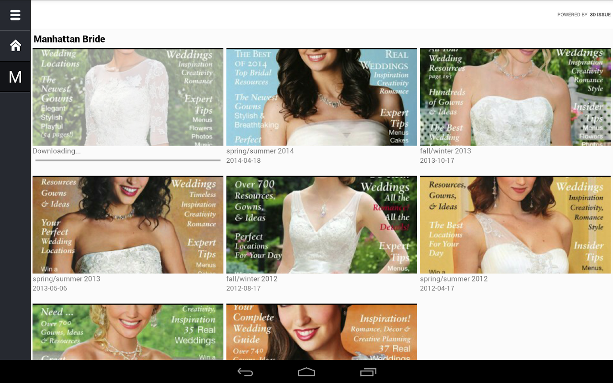This screenshot has height=383, width=613.
Task: Click the date 2012-04-17
Action: [437, 289]
